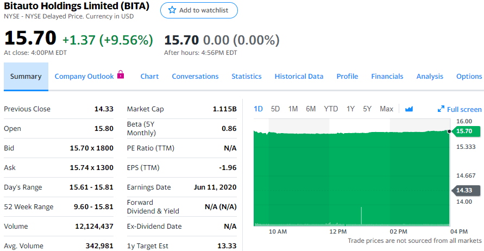Select the 1D chart range
This screenshot has width=484, height=251.
[x=258, y=109]
